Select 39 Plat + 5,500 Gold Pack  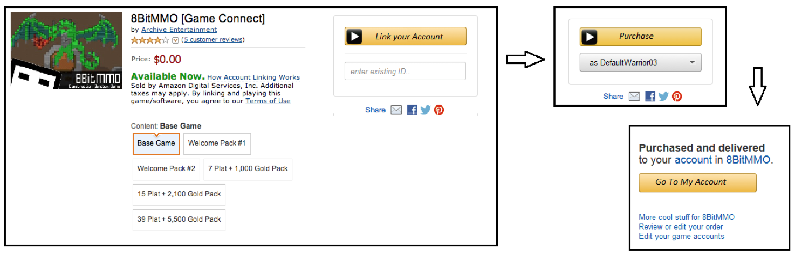pos(179,219)
